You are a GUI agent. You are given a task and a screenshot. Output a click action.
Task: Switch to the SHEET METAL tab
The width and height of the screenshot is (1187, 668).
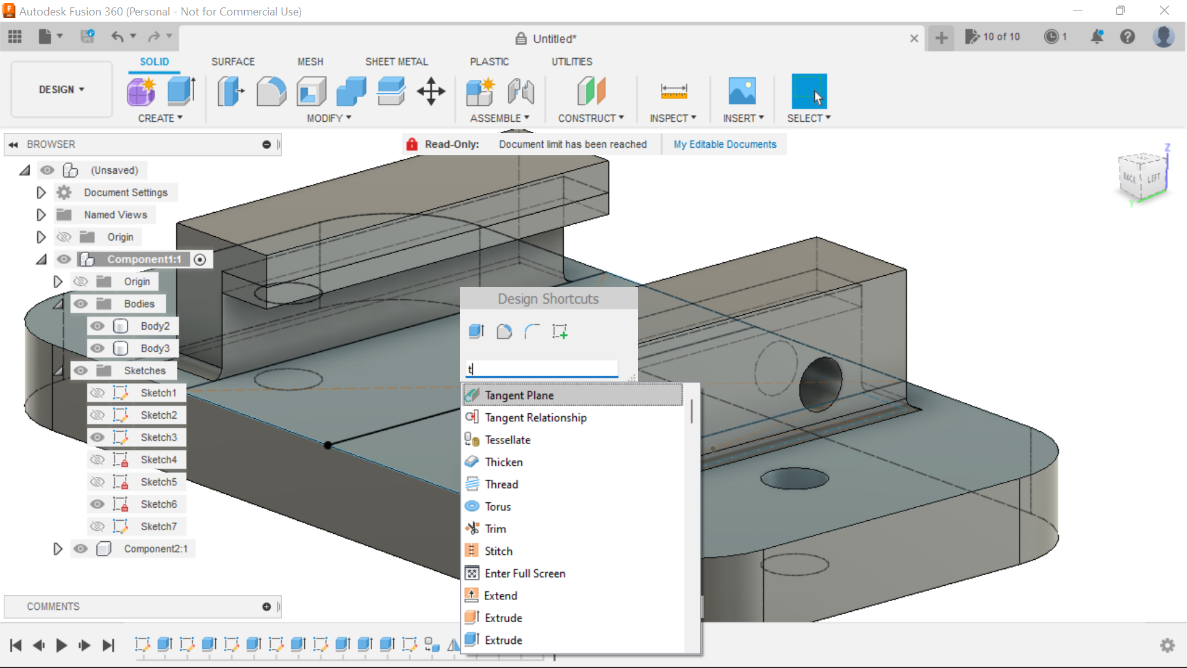[x=396, y=62]
